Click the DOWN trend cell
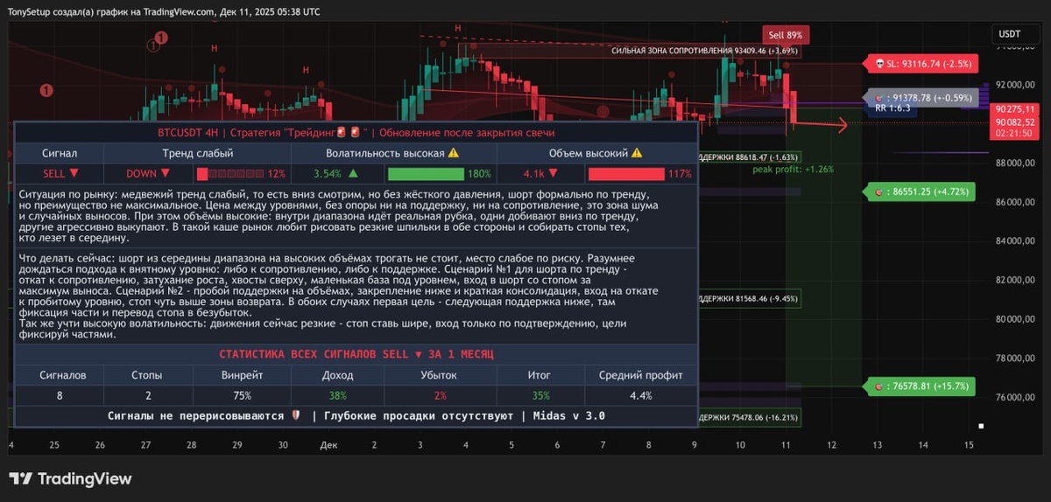The height and width of the screenshot is (502, 1051). [147, 174]
